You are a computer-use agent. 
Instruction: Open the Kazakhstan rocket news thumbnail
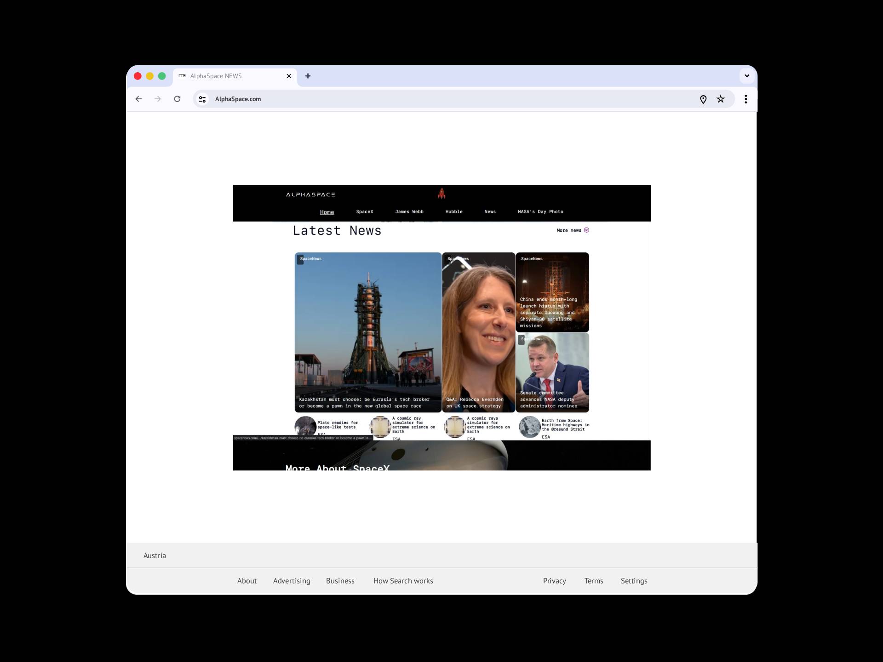[367, 331]
